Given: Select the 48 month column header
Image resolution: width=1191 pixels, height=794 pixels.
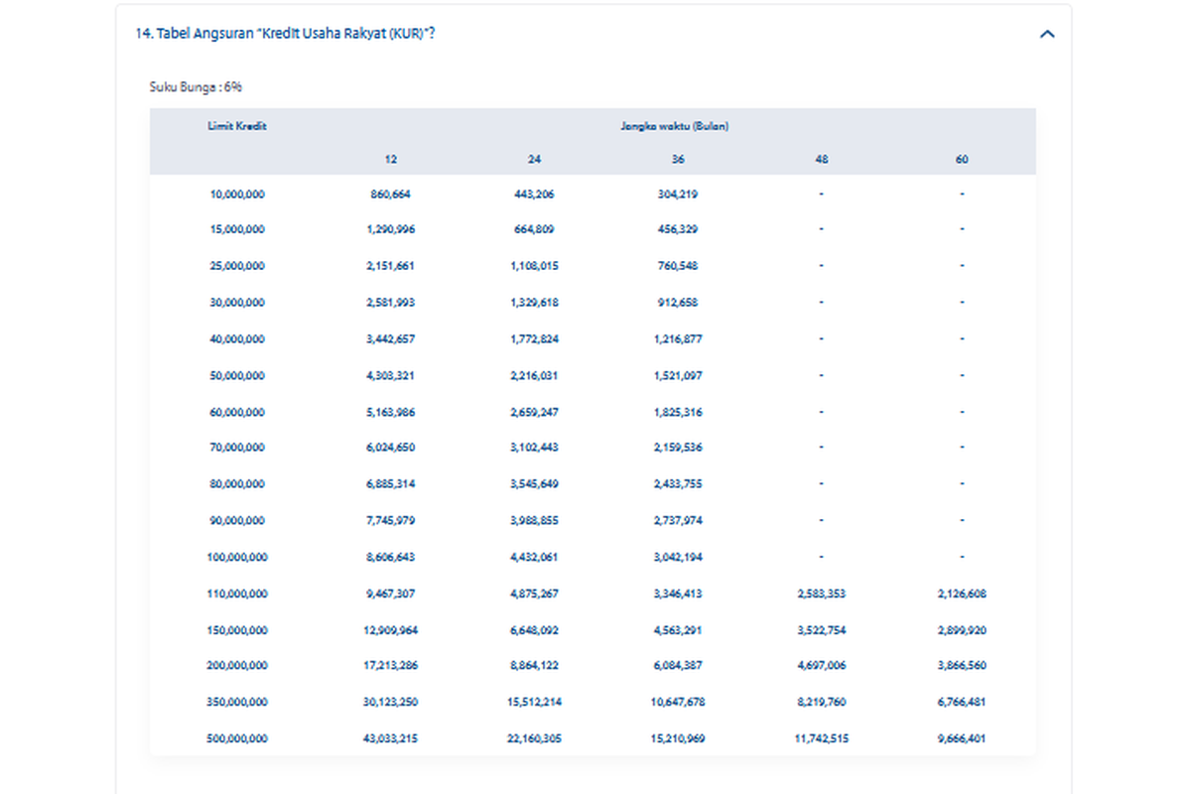Looking at the screenshot, I should click(821, 159).
